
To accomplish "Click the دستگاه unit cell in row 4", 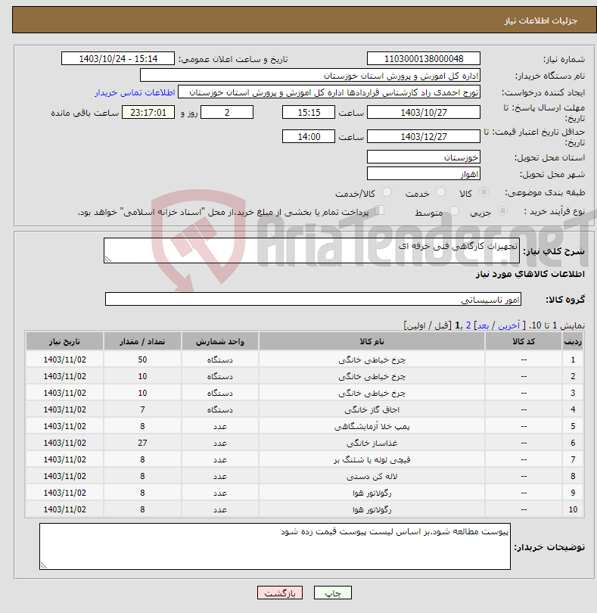I will 219,409.
